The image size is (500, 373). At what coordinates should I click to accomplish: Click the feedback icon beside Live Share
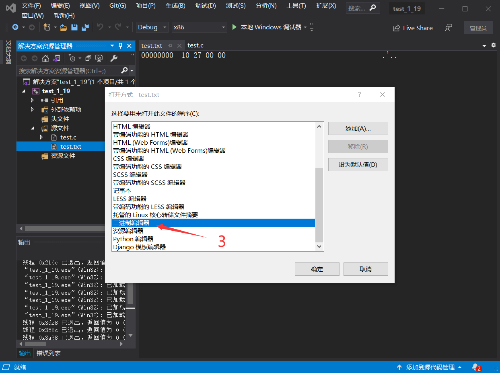(x=447, y=28)
